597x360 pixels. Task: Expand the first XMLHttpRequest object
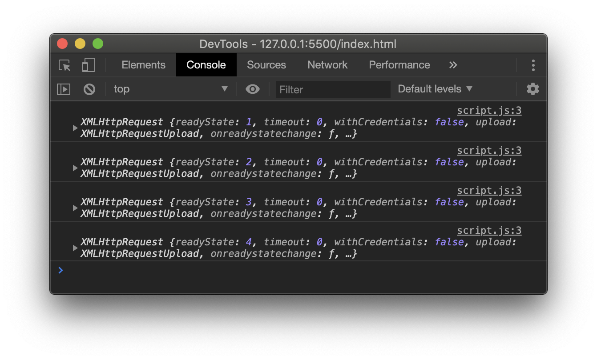[x=75, y=128]
